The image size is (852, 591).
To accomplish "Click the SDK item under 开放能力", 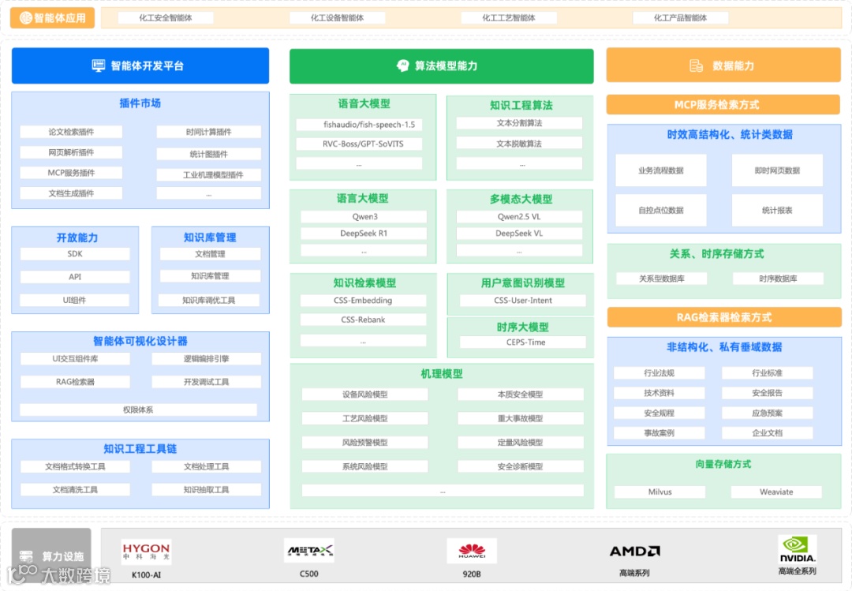I will [x=75, y=254].
